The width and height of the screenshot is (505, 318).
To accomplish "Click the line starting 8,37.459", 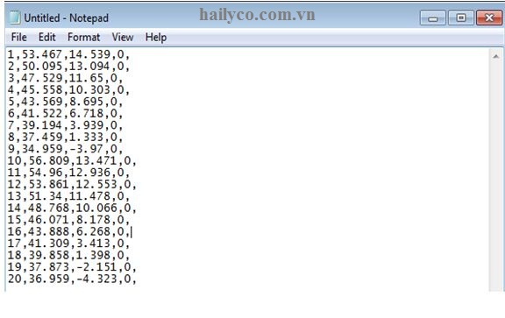I will coord(66,138).
